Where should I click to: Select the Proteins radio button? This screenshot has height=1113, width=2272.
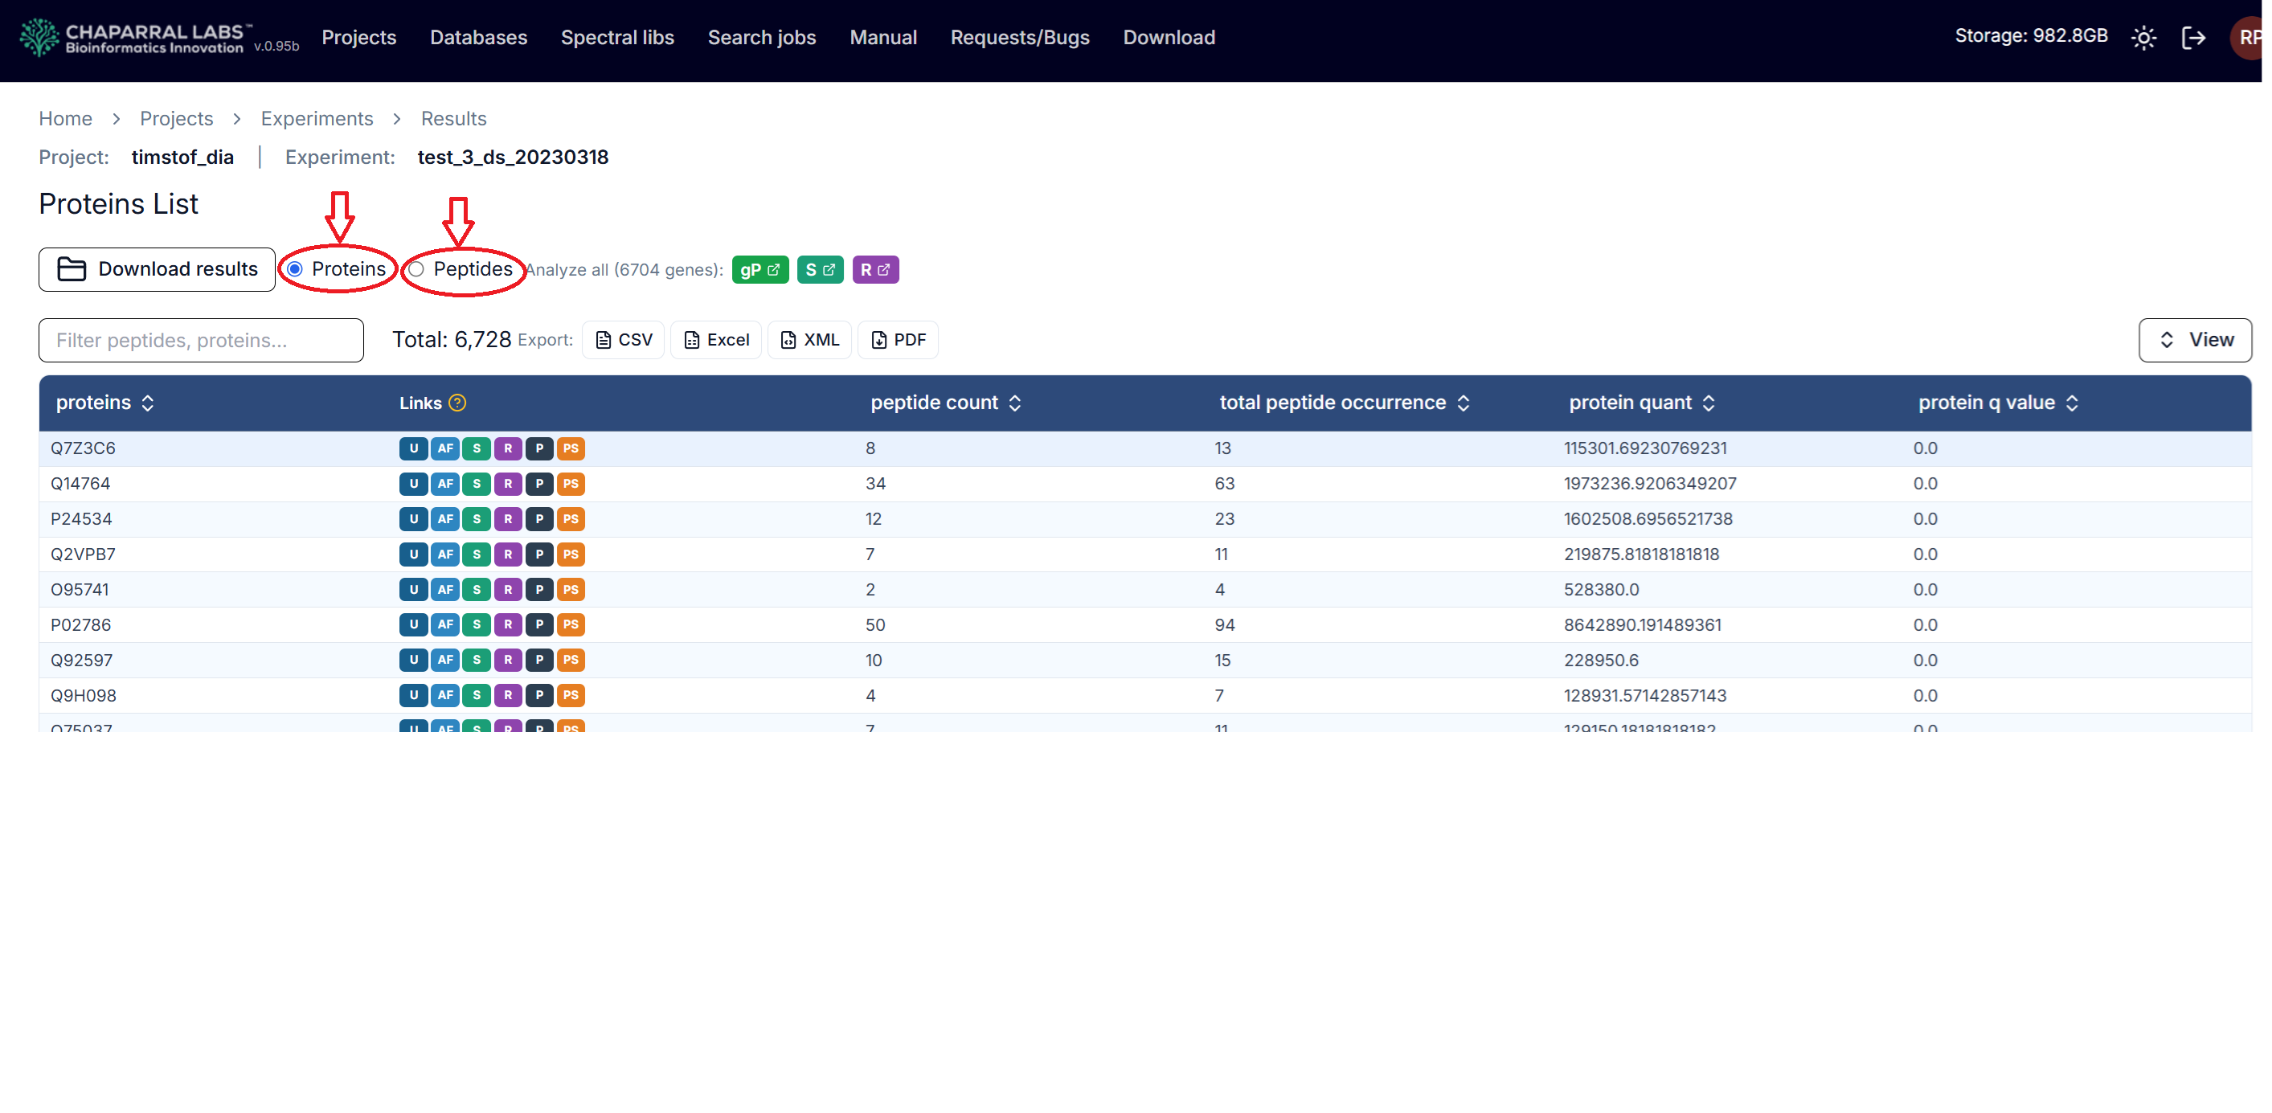click(296, 269)
